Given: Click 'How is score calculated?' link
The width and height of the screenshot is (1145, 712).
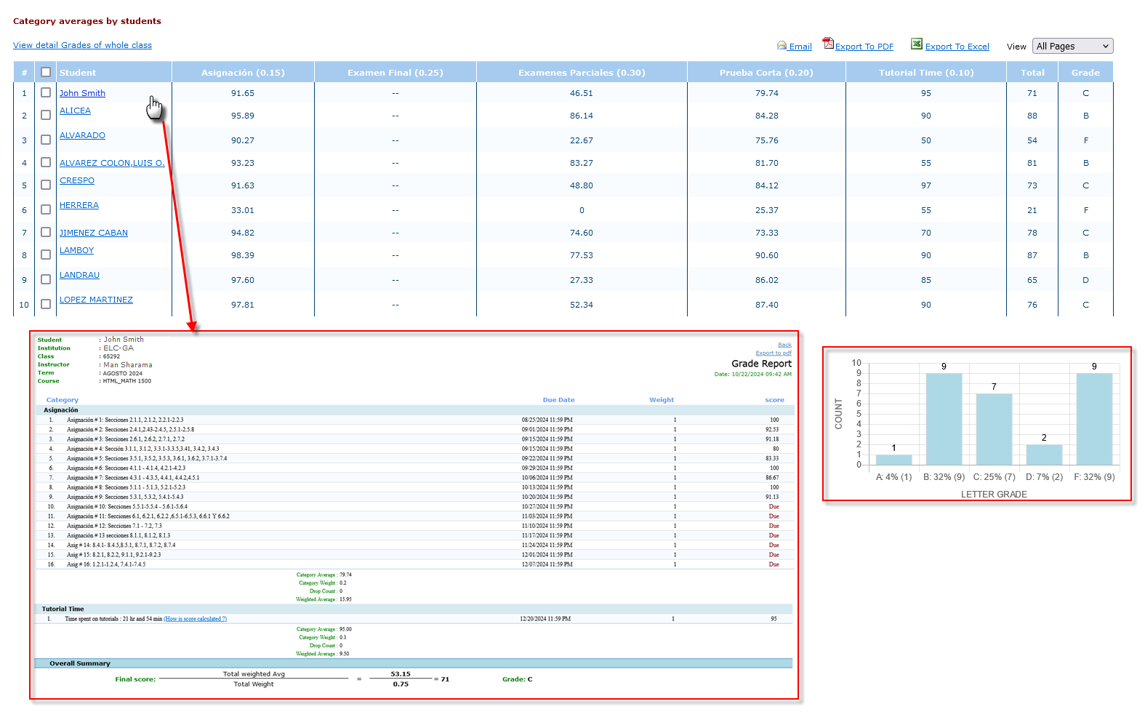Looking at the screenshot, I should [195, 619].
